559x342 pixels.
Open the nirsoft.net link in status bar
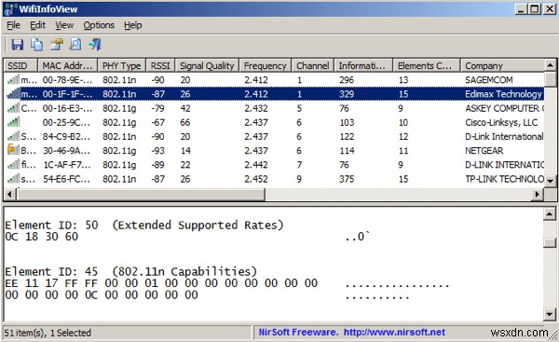point(394,333)
